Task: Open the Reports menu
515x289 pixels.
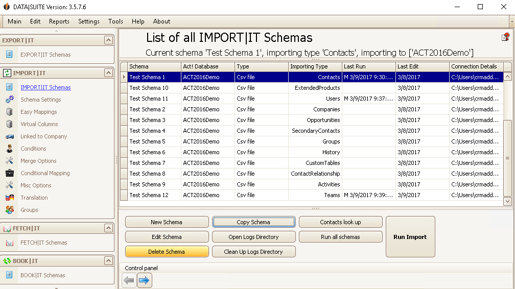Action: click(59, 21)
